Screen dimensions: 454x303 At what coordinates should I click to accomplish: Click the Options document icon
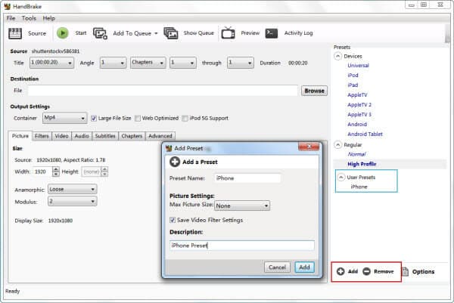pyautogui.click(x=405, y=271)
